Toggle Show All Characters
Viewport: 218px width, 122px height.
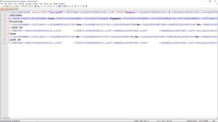pos(57,6)
